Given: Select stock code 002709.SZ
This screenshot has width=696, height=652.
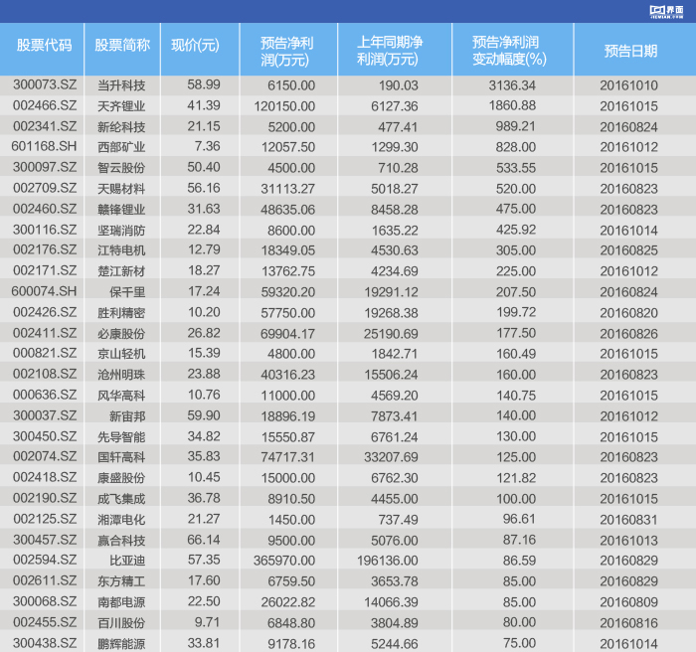Looking at the screenshot, I should (x=45, y=188).
